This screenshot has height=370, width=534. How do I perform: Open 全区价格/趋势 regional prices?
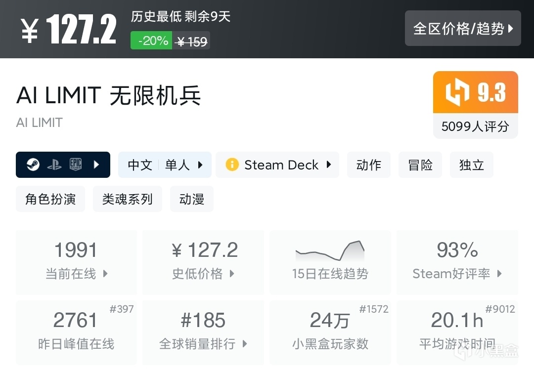click(463, 28)
